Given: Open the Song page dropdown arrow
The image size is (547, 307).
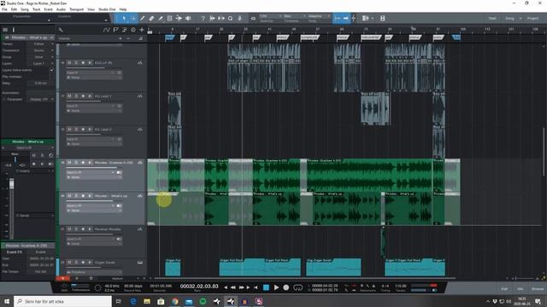Looking at the screenshot, I should click(x=521, y=19).
